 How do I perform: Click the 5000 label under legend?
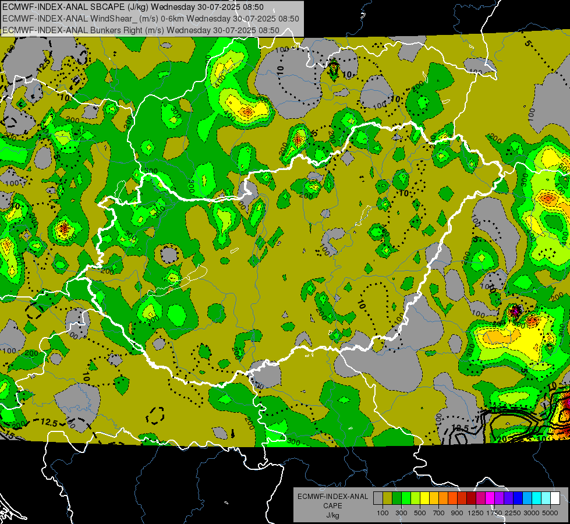[x=550, y=513]
